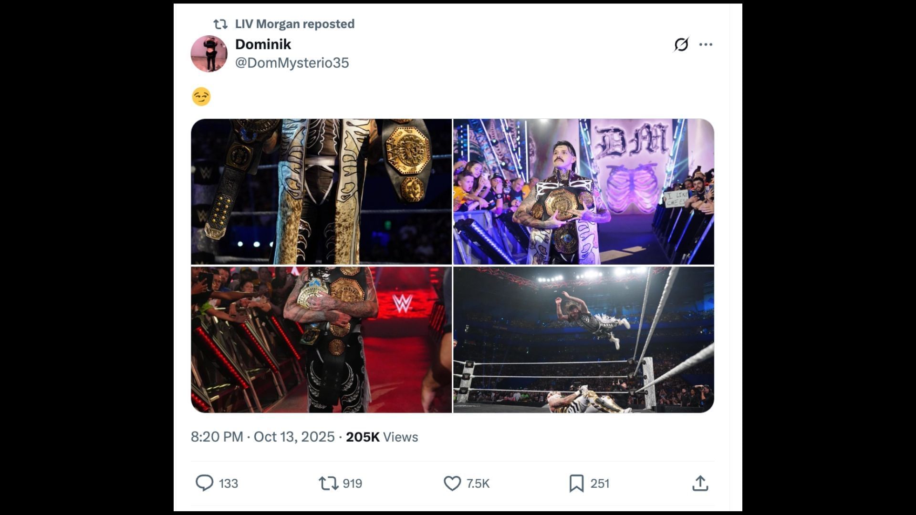The height and width of the screenshot is (515, 916).
Task: Open the top-right entrance ramp photo
Action: click(583, 192)
